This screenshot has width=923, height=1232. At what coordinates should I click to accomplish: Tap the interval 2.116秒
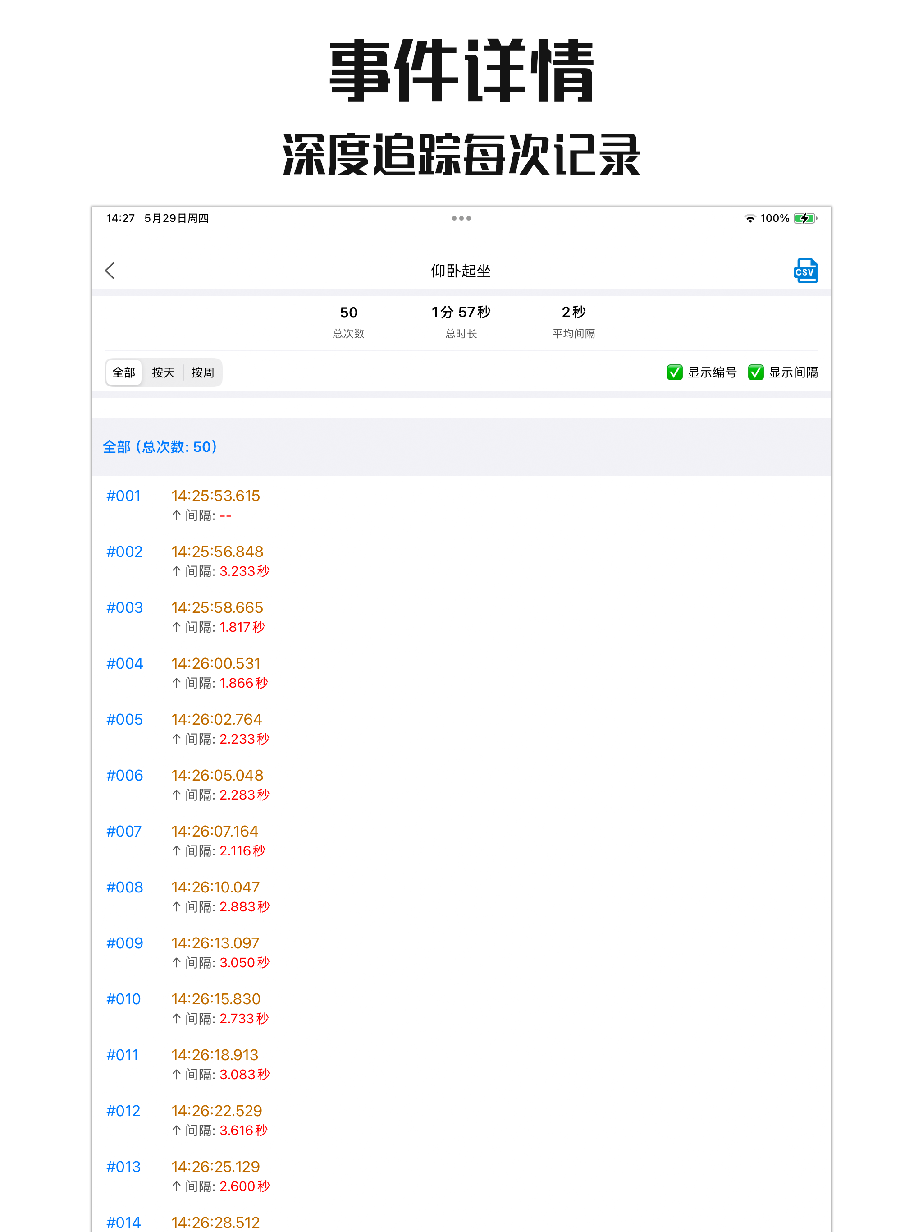[242, 851]
